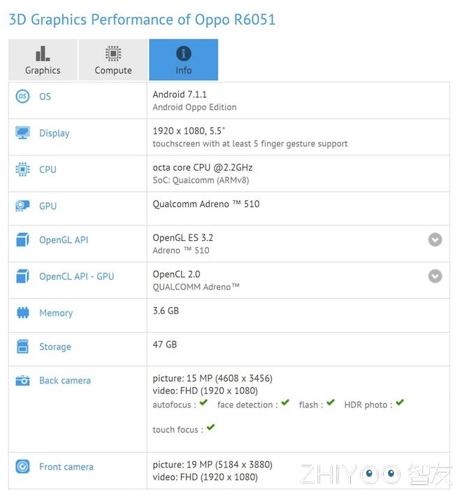The height and width of the screenshot is (490, 462).
Task: Click the 3D Graphics Performance heading
Action: pos(142,19)
